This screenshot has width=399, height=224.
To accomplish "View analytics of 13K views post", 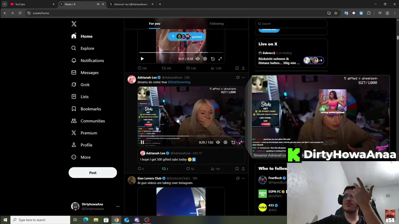I will [215, 169].
